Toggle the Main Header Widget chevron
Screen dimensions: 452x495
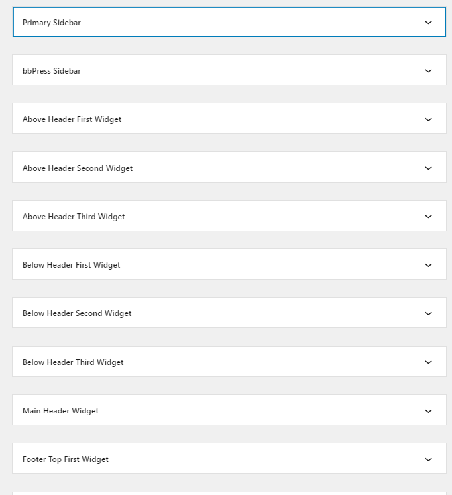pos(428,411)
